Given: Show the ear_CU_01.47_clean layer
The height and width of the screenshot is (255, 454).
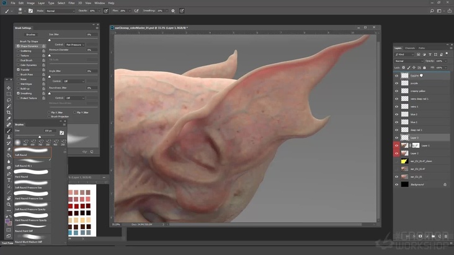Looking at the screenshot, I should click(397, 161).
